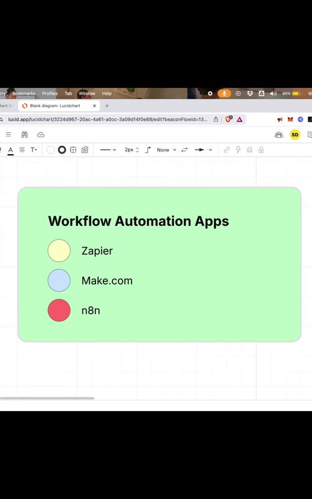Screen dimensions: 312x499
Task: Click the n8n text label
Action: [x=90, y=311]
